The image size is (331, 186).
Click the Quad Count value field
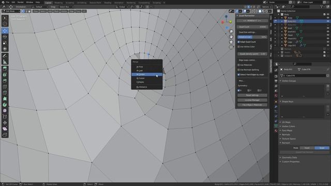[252, 27]
